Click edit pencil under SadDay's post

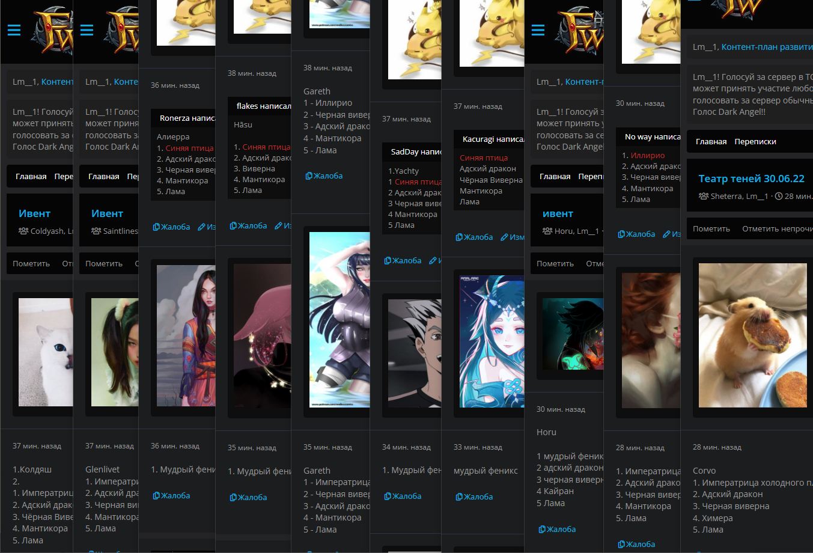click(433, 260)
